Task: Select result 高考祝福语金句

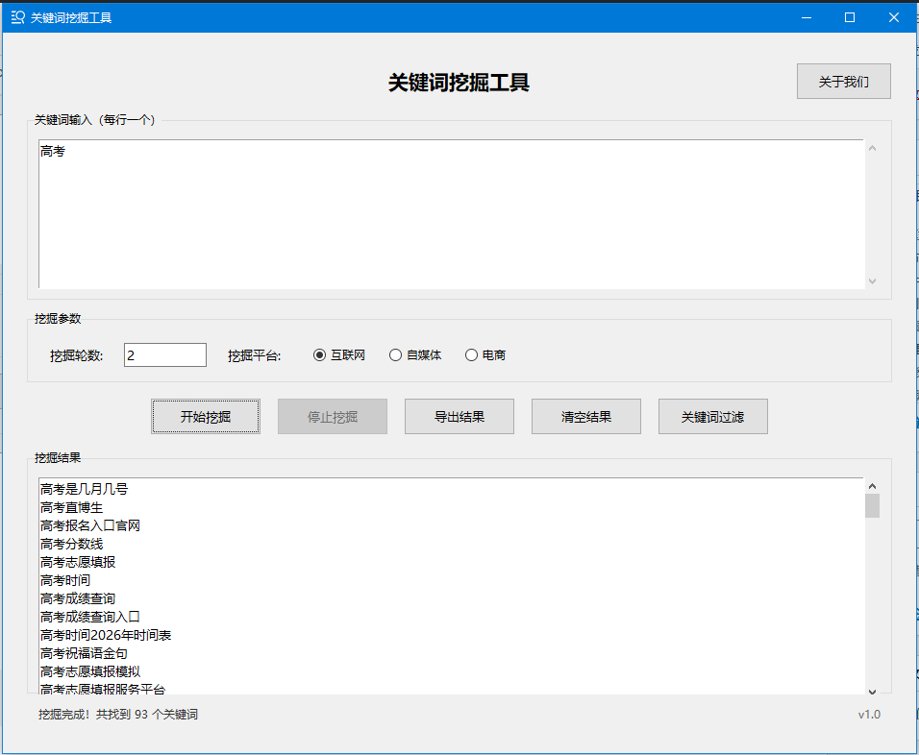Action: point(85,653)
